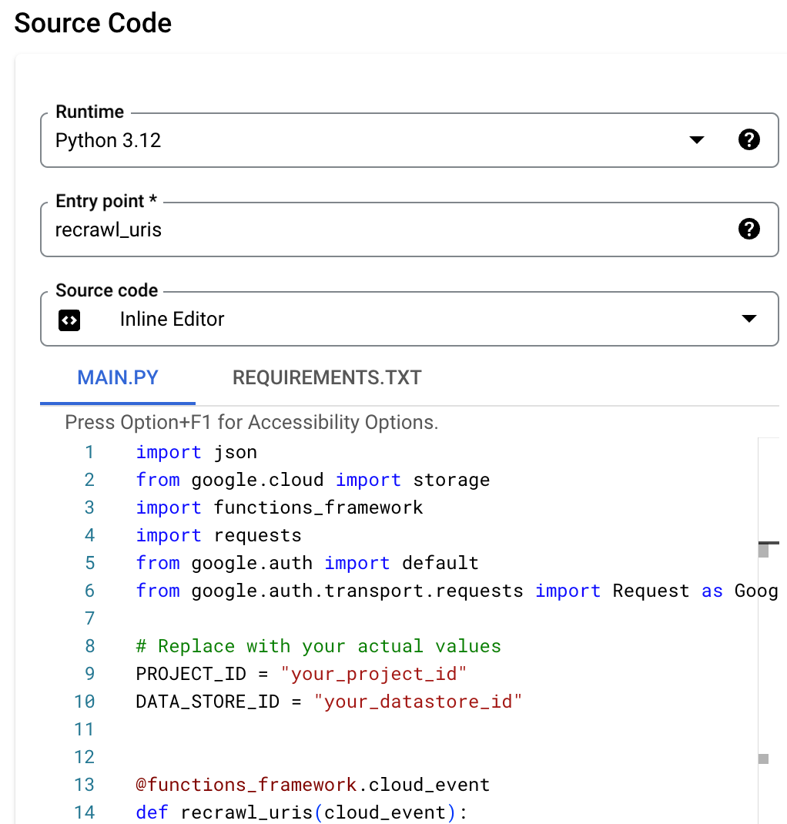Viewport: 787px width, 824px height.
Task: Expand the Source code dropdown arrow
Action: point(748,319)
